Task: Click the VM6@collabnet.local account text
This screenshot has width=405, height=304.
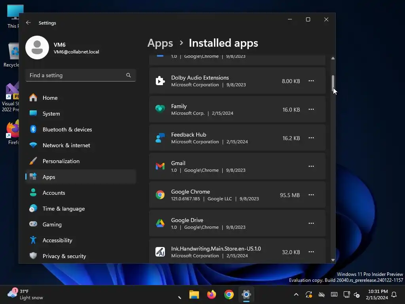Action: point(76,52)
